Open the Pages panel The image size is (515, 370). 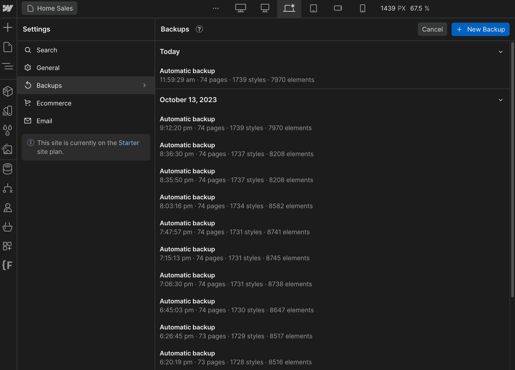[x=8, y=47]
